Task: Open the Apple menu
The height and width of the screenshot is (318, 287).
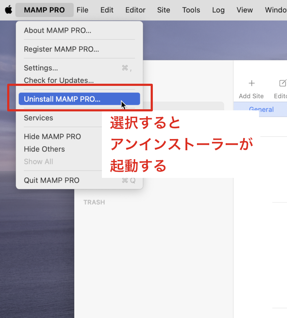Action: (9, 10)
